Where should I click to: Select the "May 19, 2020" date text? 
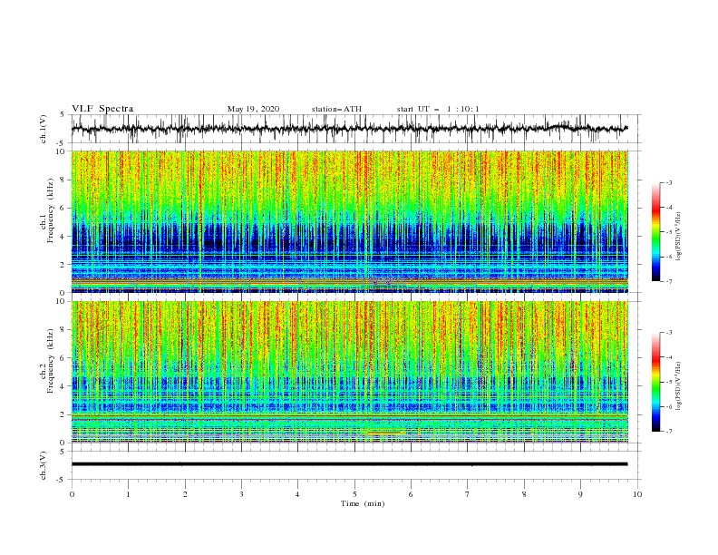click(x=253, y=109)
